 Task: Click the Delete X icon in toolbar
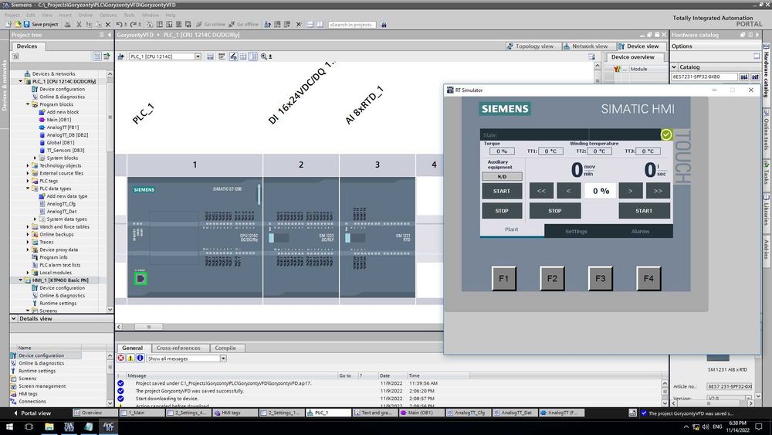pos(108,24)
